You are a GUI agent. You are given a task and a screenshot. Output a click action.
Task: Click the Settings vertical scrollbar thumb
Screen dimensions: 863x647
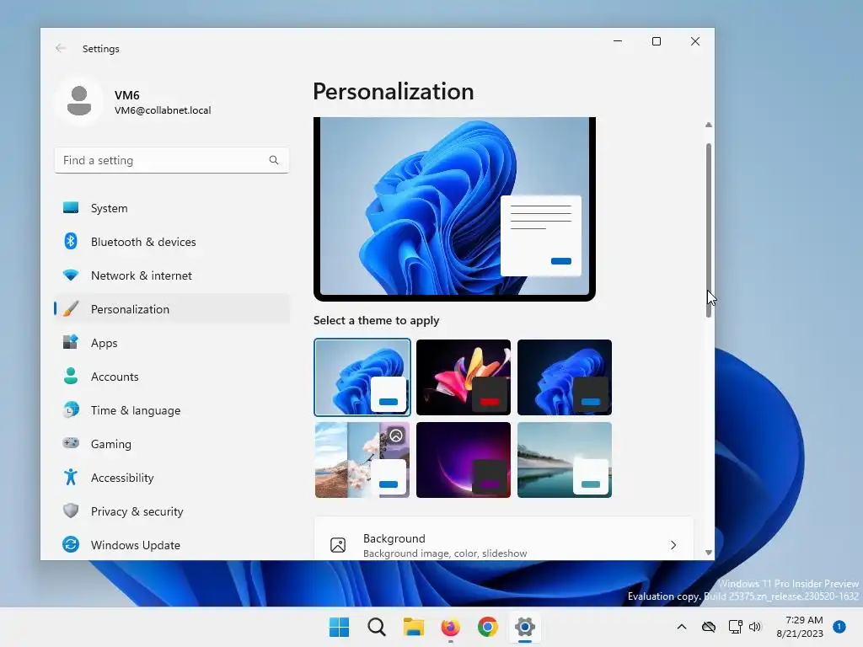point(708,230)
